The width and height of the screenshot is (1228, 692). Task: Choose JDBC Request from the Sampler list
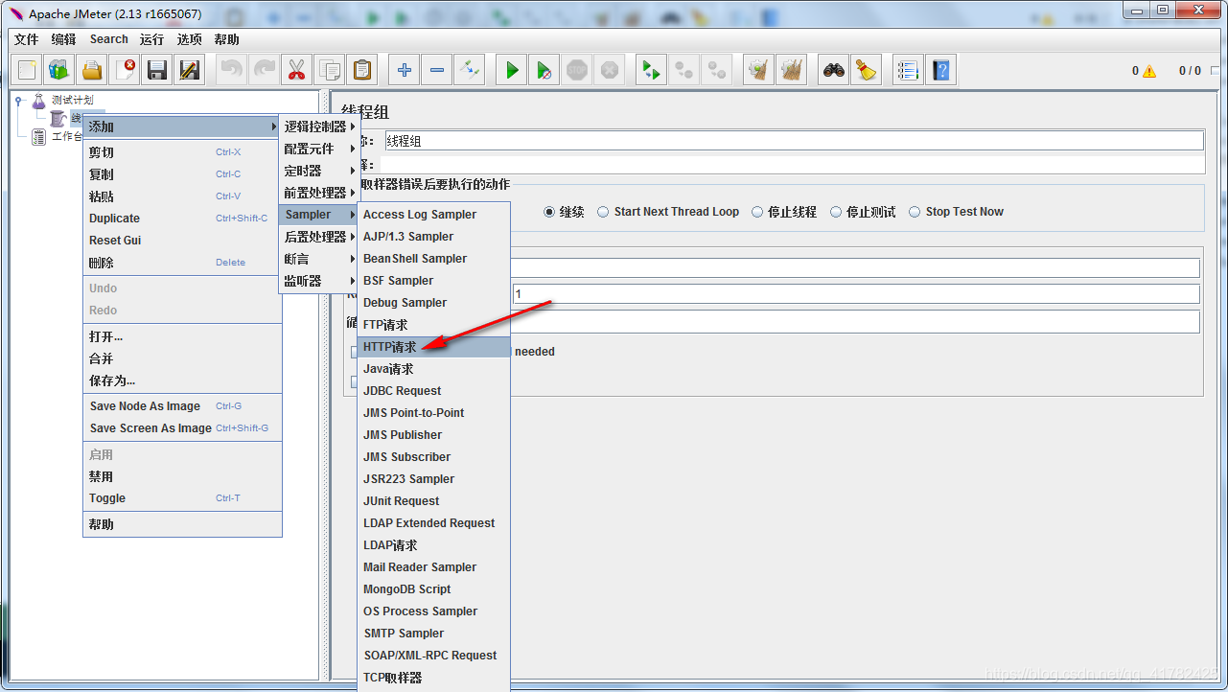click(x=434, y=391)
